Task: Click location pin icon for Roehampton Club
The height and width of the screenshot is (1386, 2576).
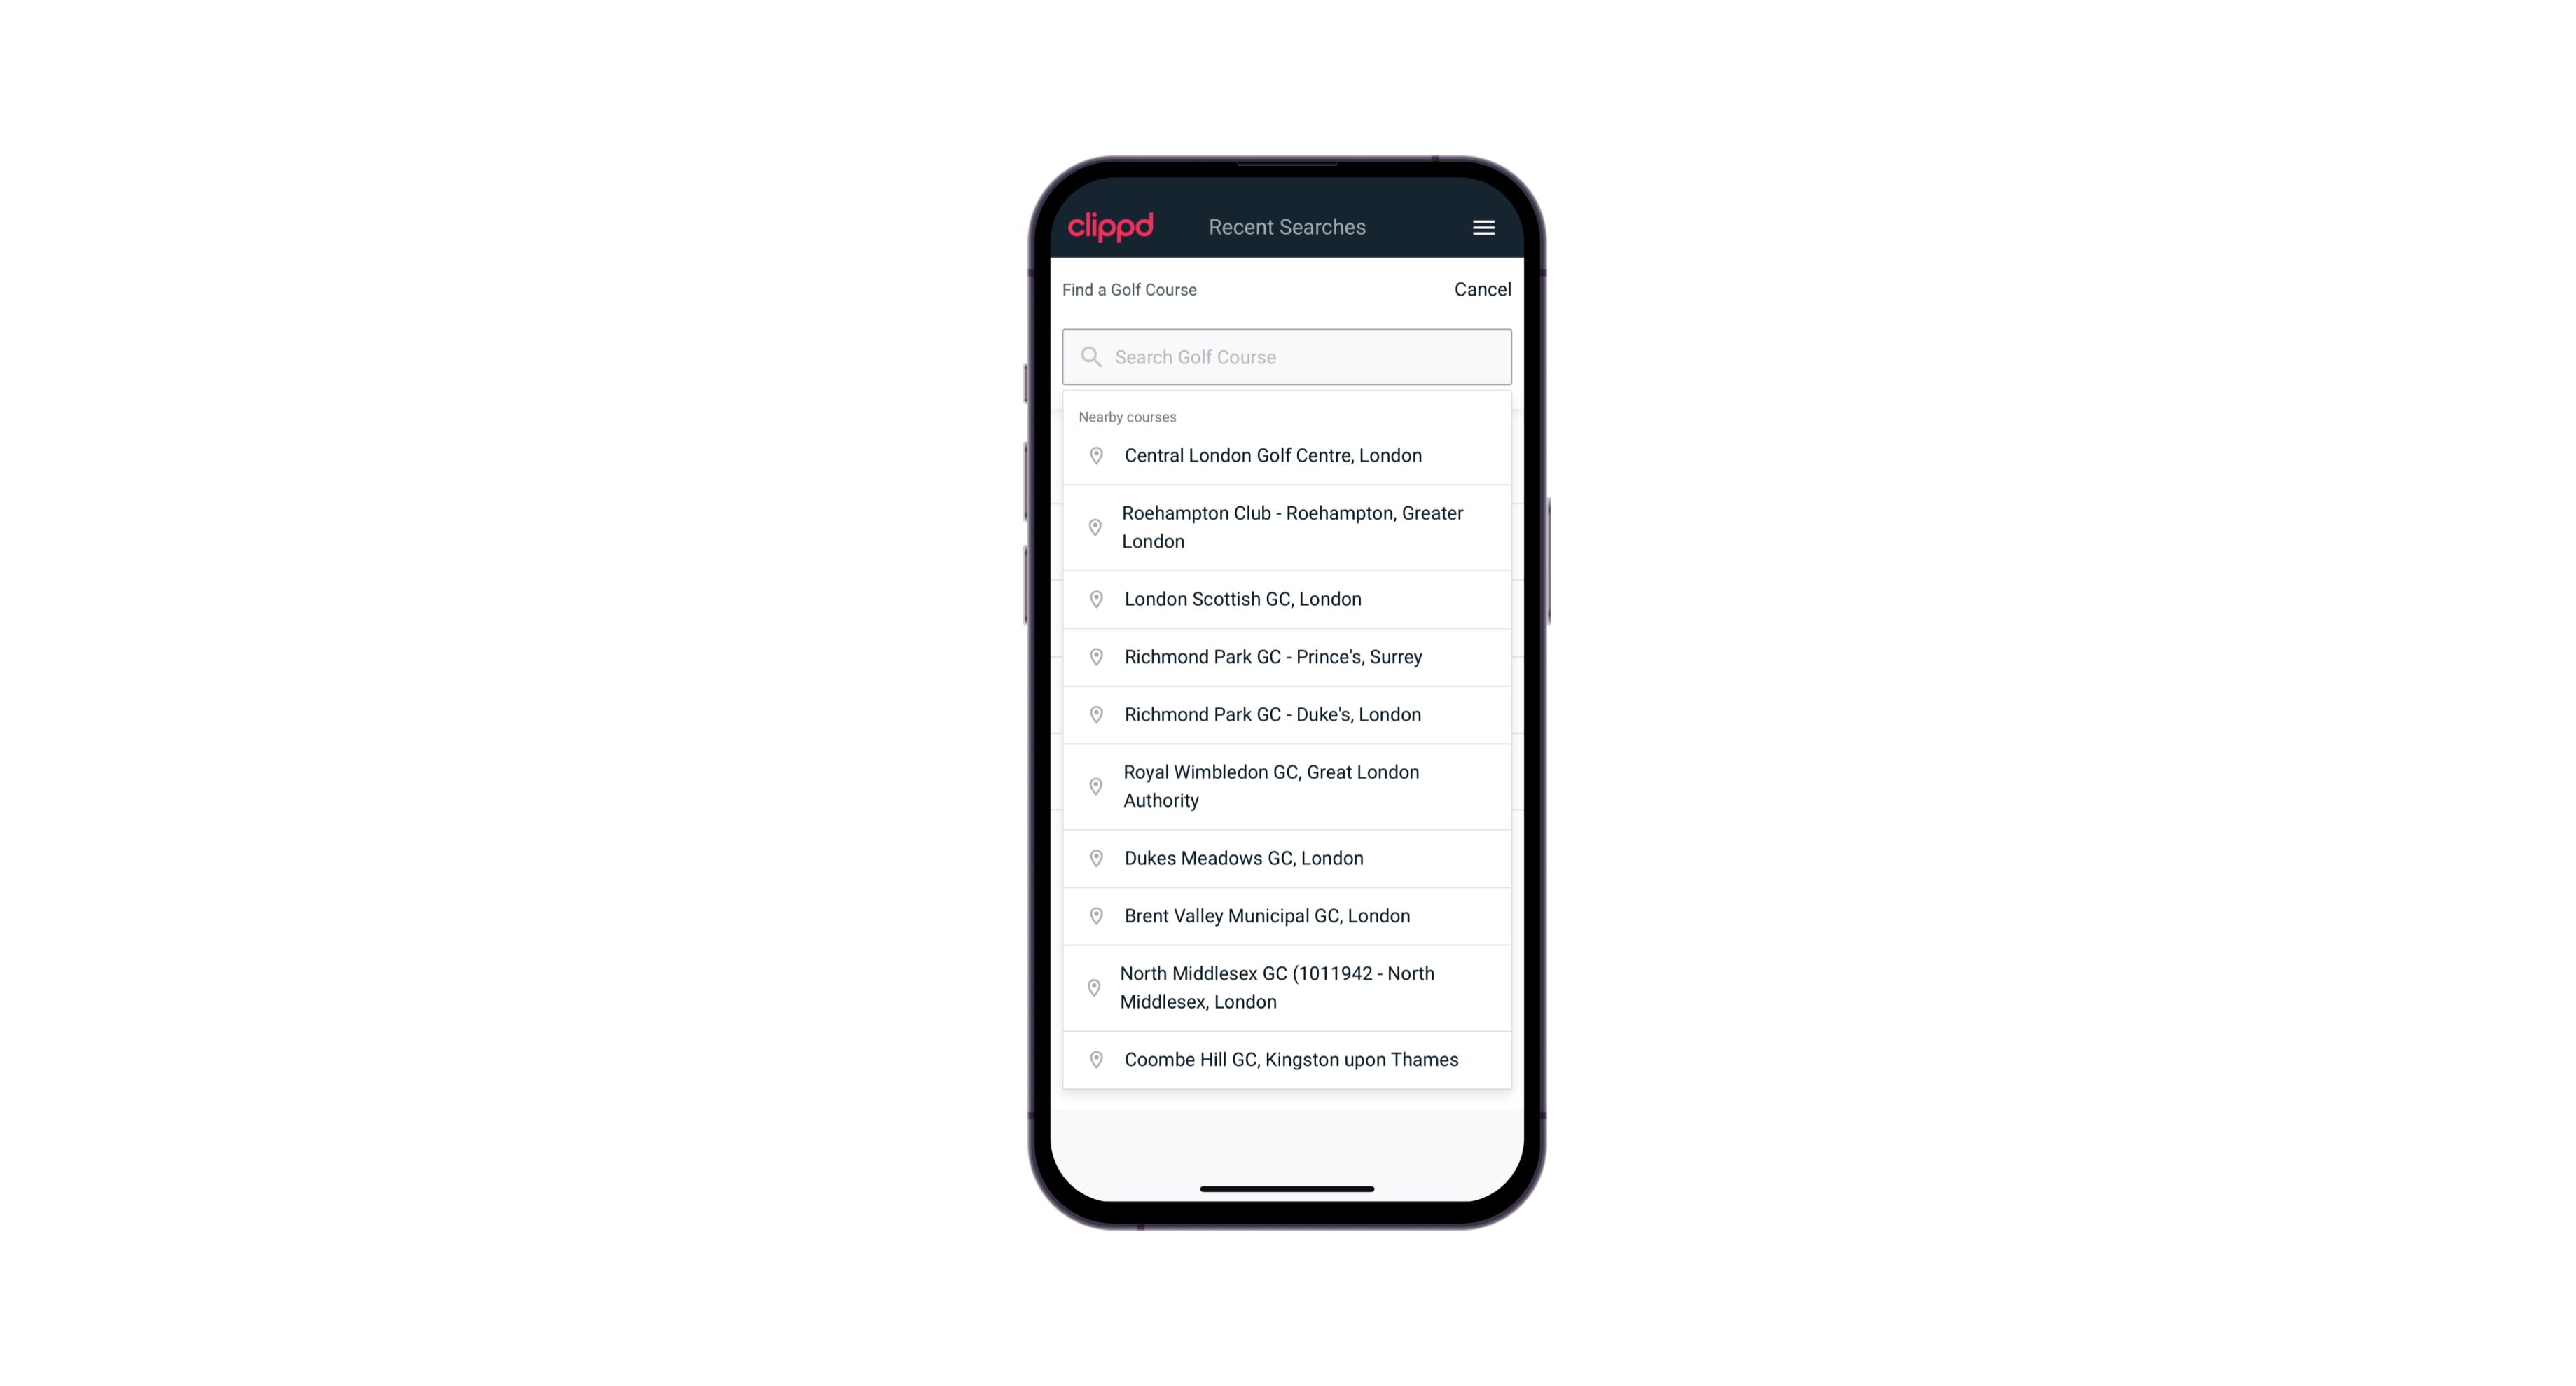Action: coord(1093,527)
